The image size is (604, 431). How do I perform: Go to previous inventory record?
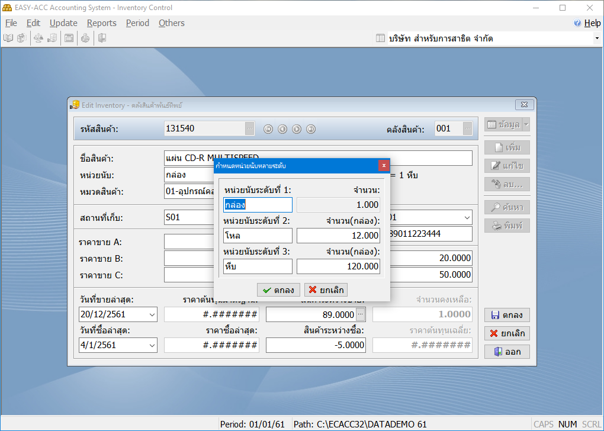(282, 129)
